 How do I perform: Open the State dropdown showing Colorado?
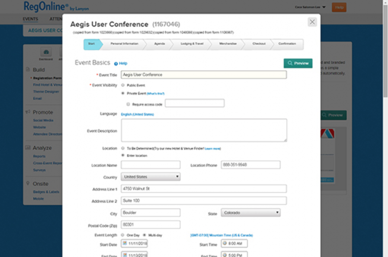click(x=250, y=213)
